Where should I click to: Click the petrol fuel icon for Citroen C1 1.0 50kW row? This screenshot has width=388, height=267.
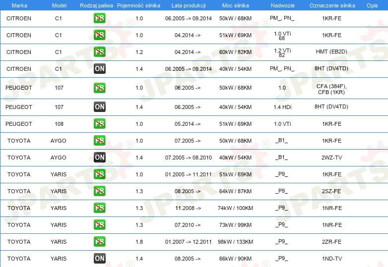[x=99, y=18]
